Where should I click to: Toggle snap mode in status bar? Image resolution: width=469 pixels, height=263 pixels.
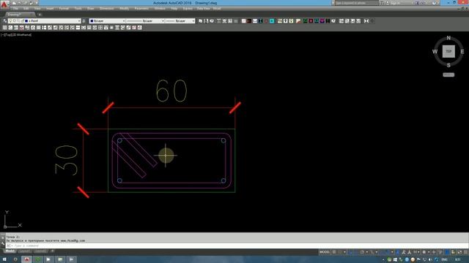(340, 252)
